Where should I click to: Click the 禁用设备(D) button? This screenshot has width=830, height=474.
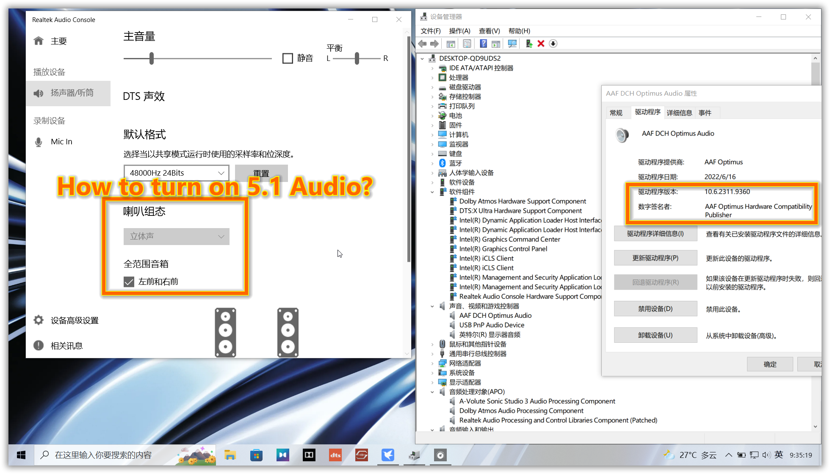click(x=656, y=309)
